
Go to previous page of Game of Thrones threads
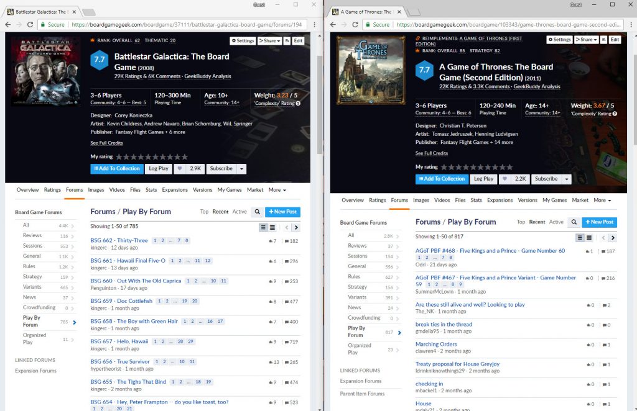603,238
